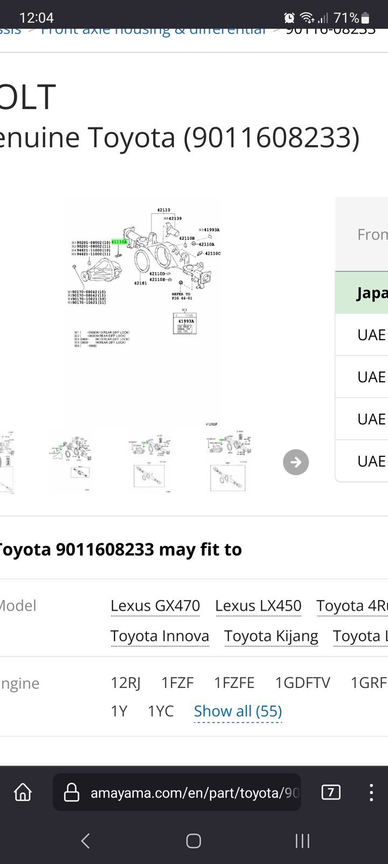
Task: Select the third diagram thumbnail in the carousel
Action: (x=150, y=461)
